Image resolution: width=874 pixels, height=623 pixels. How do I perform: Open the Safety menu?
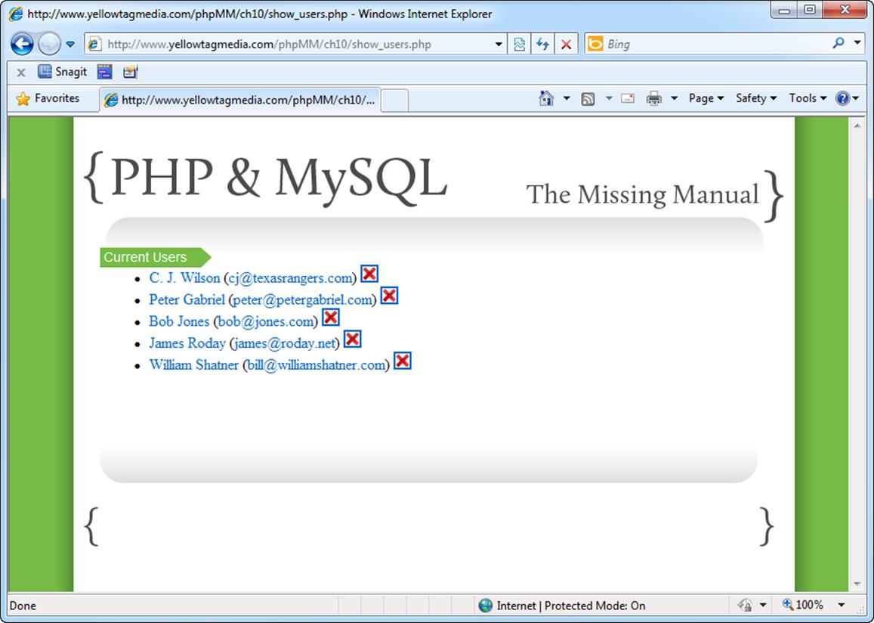point(756,98)
